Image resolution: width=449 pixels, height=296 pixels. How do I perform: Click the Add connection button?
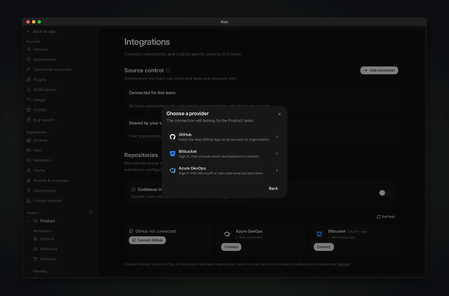tap(379, 70)
